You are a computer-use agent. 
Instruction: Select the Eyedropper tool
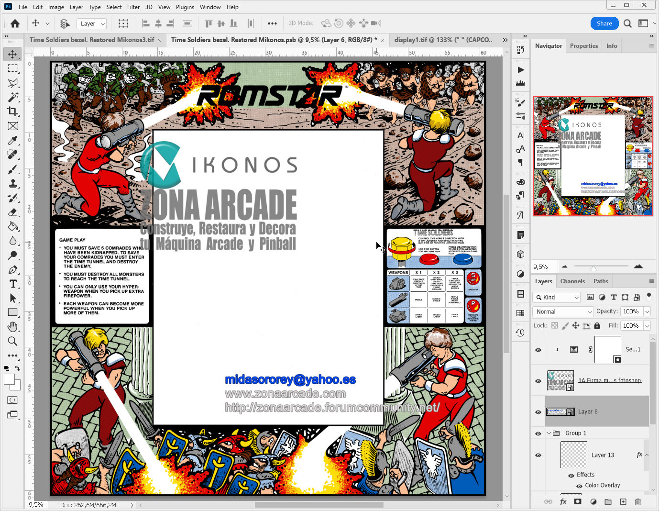click(13, 140)
